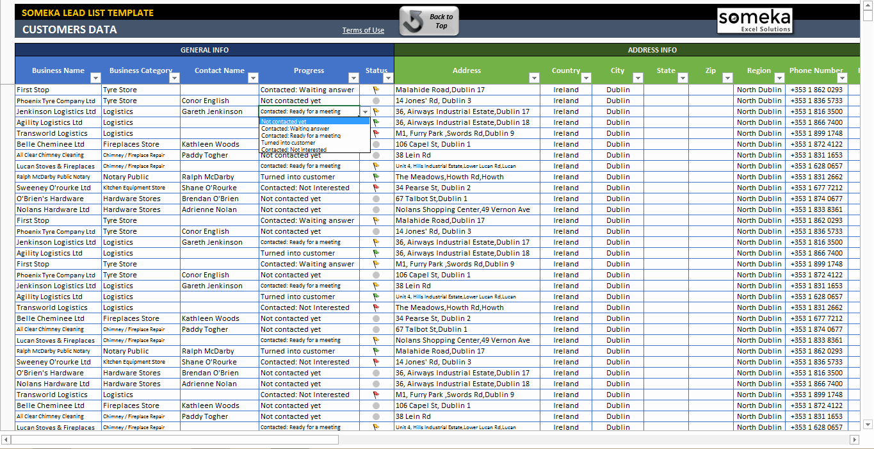
Task: Click red flag in Sweeney O'rourke row, 14 Jones' Rd
Action: [x=376, y=362]
